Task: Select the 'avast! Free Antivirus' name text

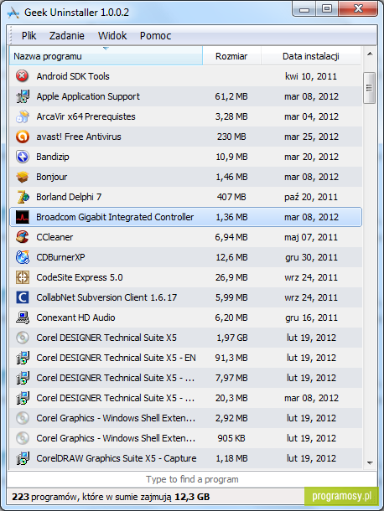Action: [x=79, y=137]
